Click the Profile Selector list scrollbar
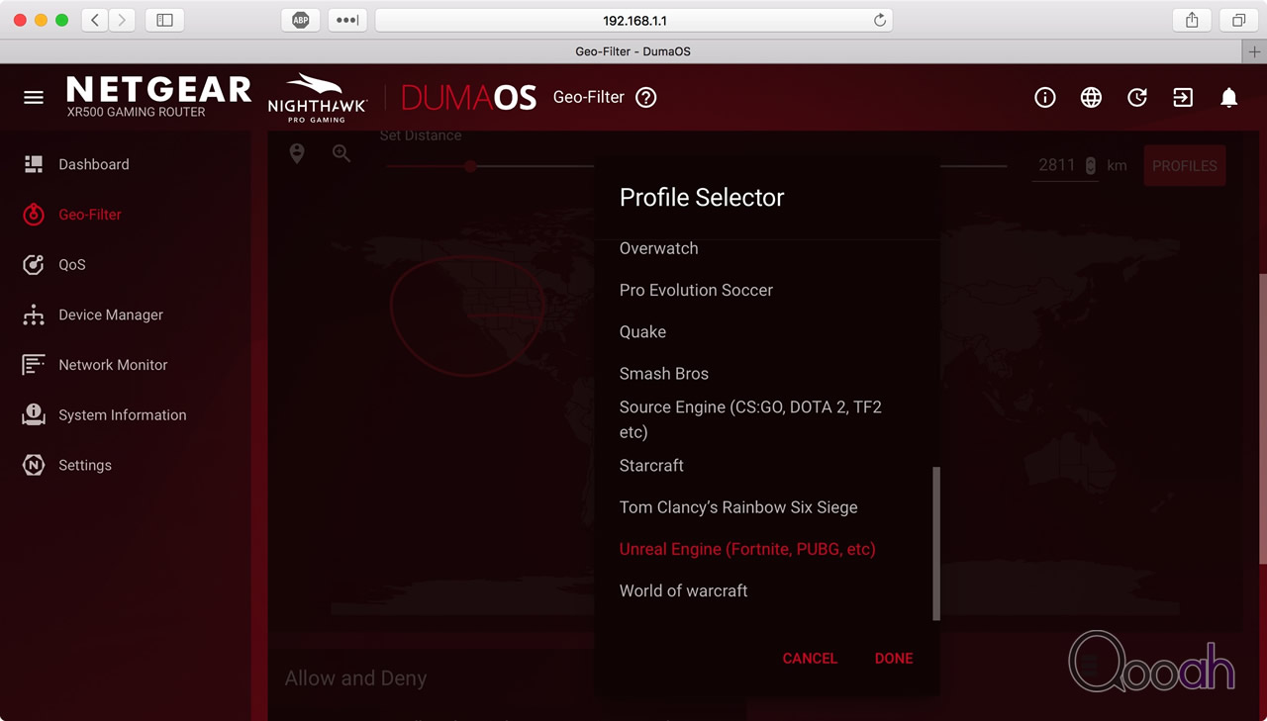Screen dimensions: 1267x721 [936, 544]
